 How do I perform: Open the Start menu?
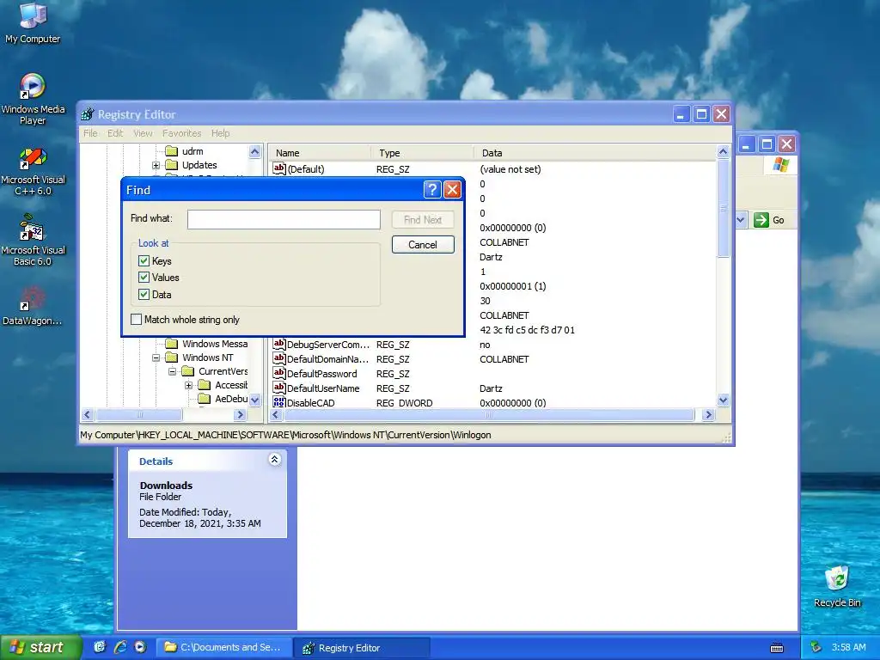point(40,647)
